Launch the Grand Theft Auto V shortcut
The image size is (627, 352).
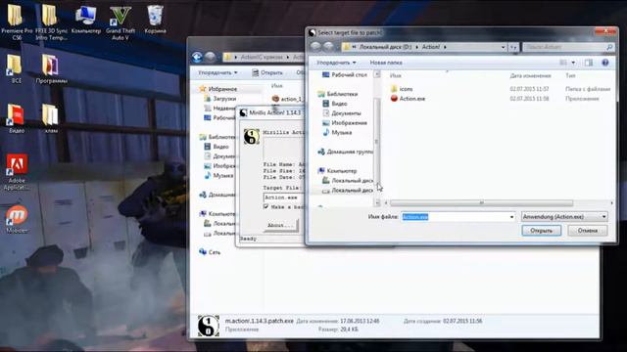[120, 22]
